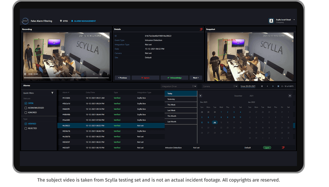This screenshot has width=329, height=187.
Task: Select alarm row #3b2a1d
Action: tap(111, 104)
